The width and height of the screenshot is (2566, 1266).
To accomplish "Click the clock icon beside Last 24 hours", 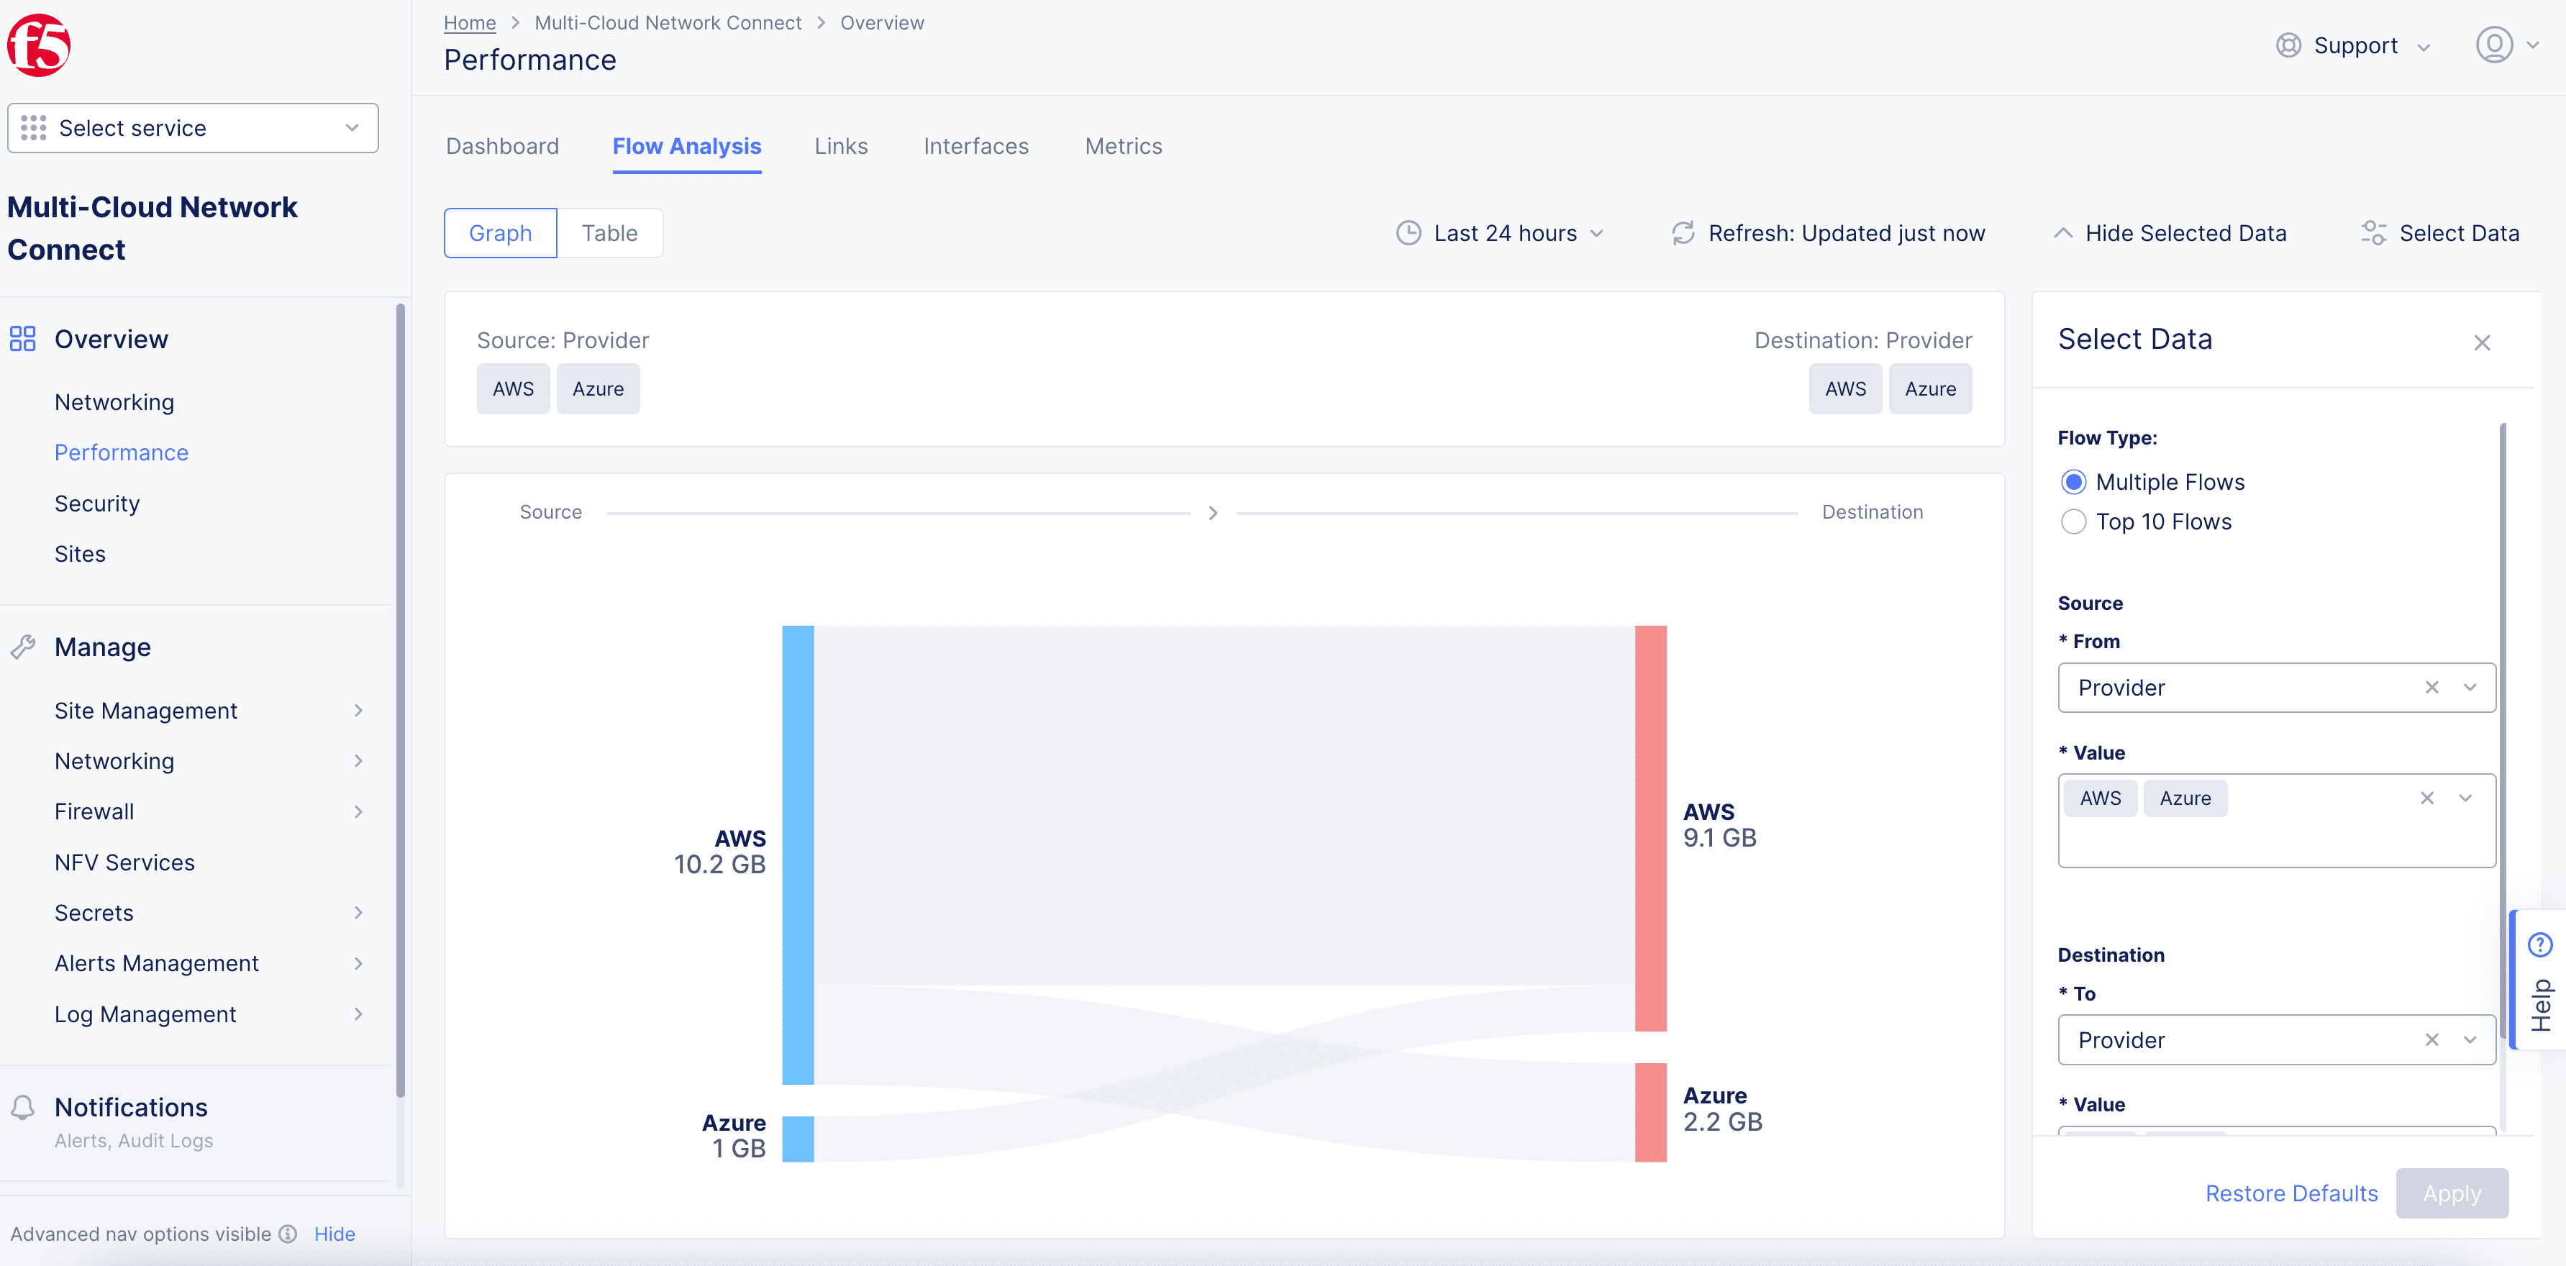I will [1409, 233].
